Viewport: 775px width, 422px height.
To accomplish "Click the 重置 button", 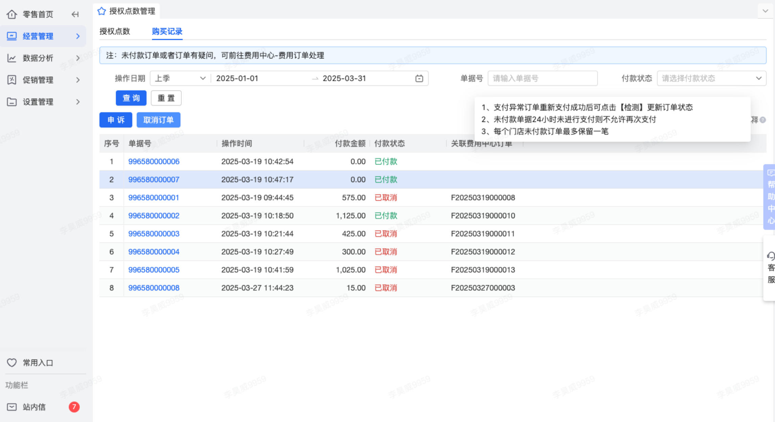I will coord(166,98).
